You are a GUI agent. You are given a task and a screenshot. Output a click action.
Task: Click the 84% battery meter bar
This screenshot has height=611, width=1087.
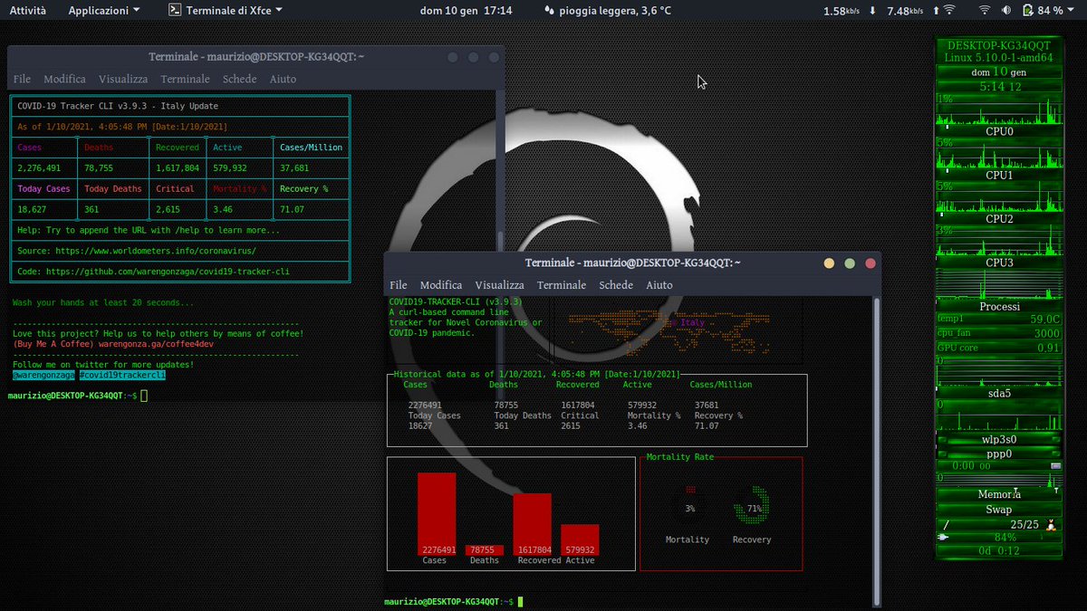999,537
